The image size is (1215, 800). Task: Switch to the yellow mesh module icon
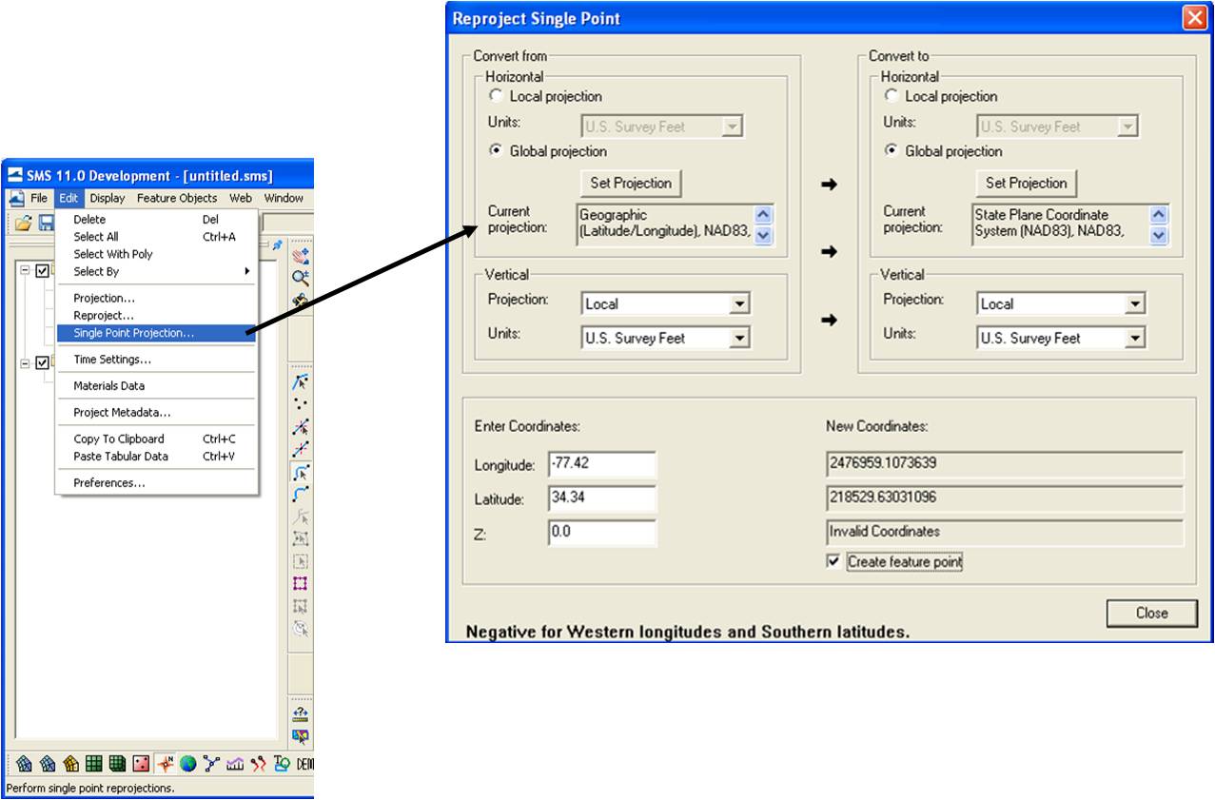(70, 763)
